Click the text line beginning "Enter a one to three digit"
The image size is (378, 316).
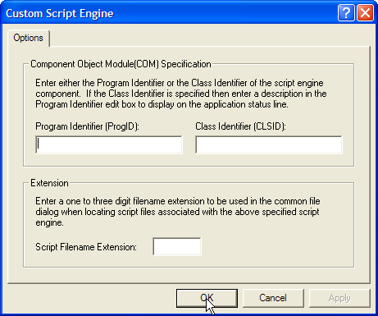(178, 201)
